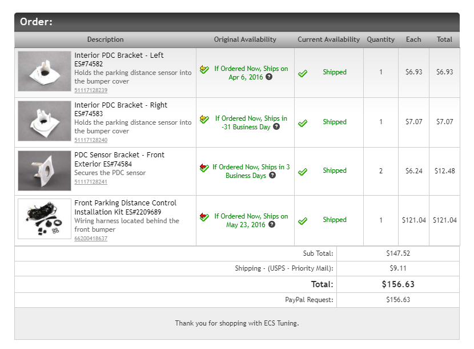Click help icon after 3 Business Days
The image size is (474, 349).
point(272,175)
